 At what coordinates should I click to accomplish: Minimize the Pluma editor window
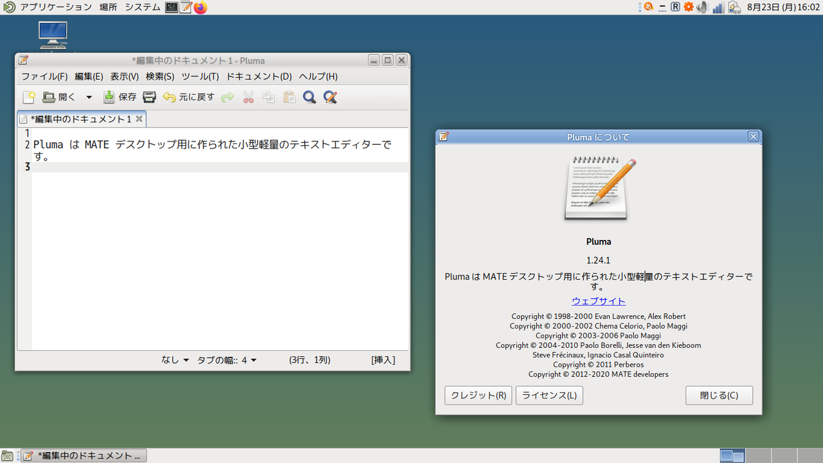tap(374, 60)
